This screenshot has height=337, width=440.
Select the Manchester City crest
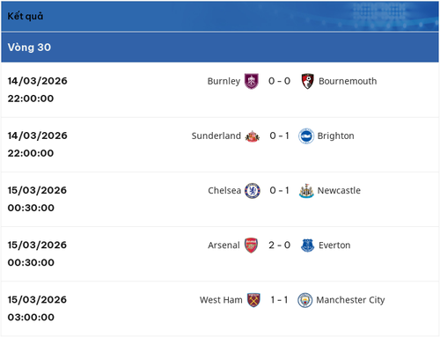tap(305, 300)
